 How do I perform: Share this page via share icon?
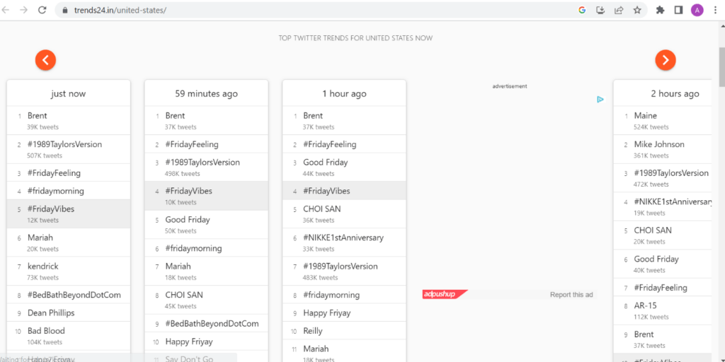(x=619, y=10)
